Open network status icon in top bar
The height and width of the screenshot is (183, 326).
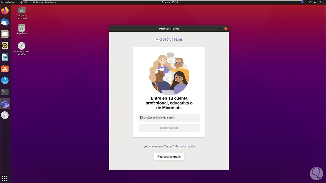[311, 2]
